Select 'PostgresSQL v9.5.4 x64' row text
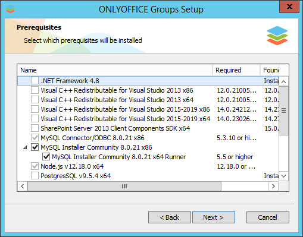The height and width of the screenshot is (237, 303). [x=76, y=176]
